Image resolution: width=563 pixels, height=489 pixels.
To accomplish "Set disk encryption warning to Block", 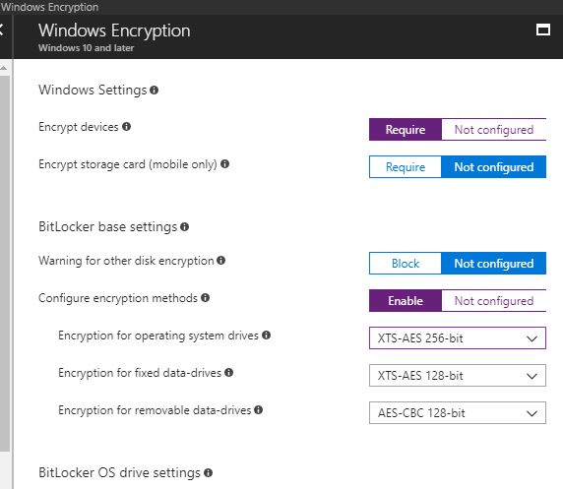I will click(x=406, y=264).
